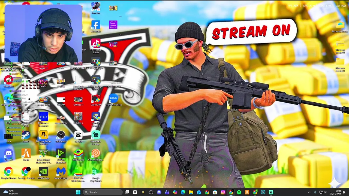Open BlueStacks Multi-Instance desktop shortcut
349x196 pixels.
78,174
